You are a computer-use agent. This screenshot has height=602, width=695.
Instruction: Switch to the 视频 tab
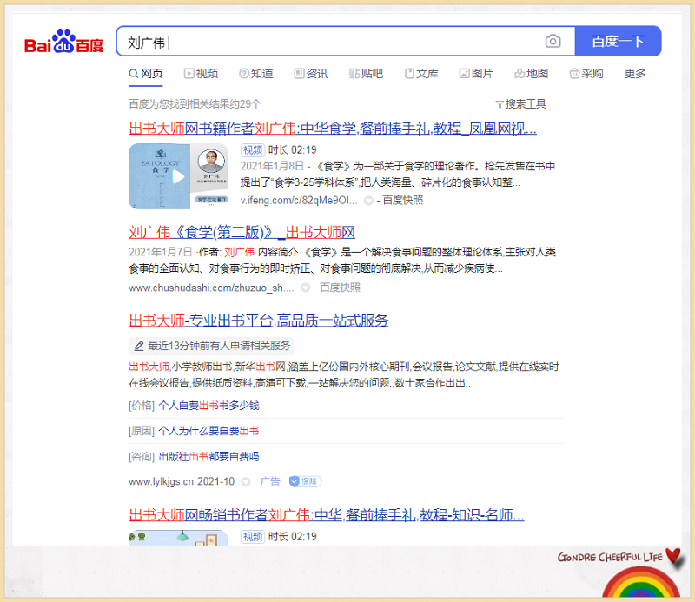point(200,74)
